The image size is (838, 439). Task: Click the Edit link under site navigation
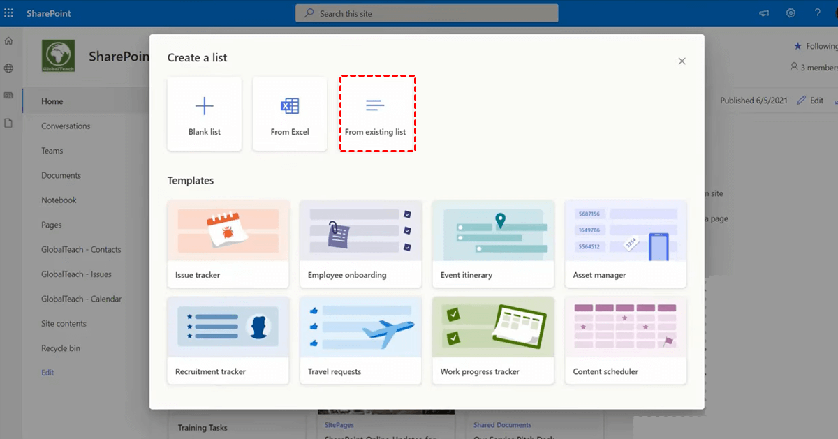(x=47, y=373)
